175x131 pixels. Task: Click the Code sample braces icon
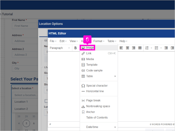tap(83, 71)
